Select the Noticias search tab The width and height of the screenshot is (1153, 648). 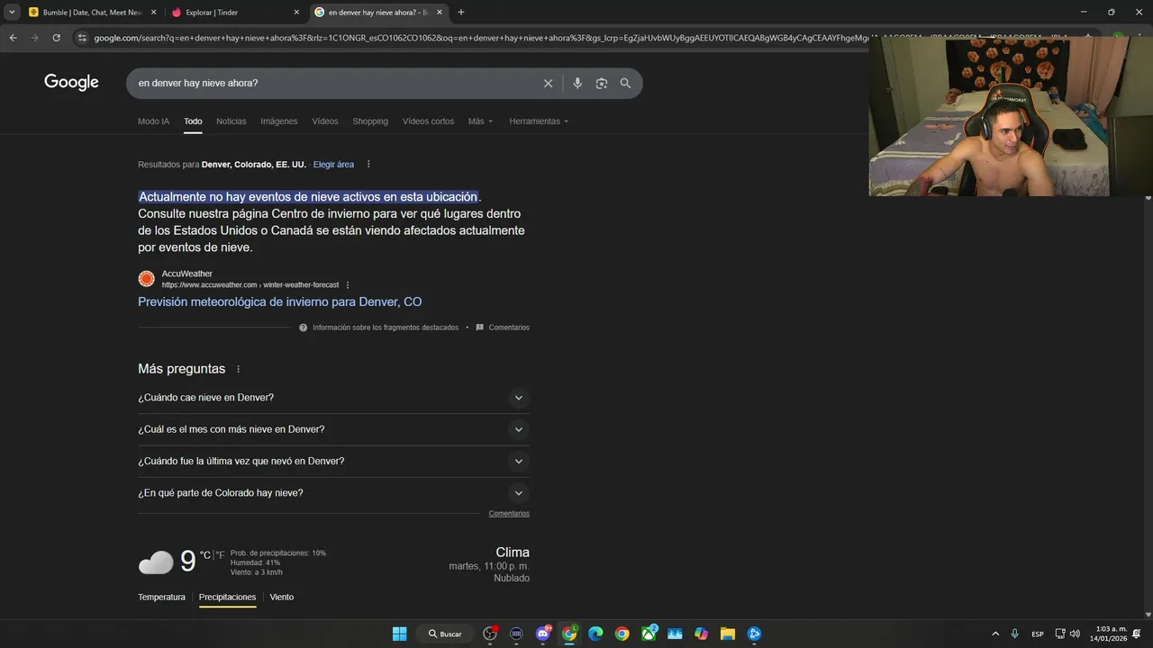coord(231,121)
